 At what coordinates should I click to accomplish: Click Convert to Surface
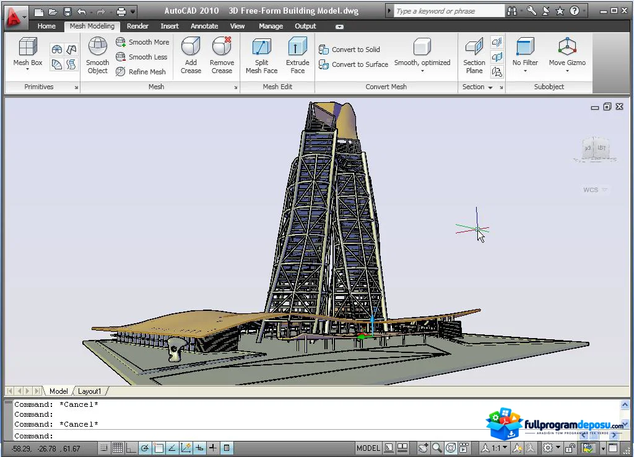[354, 64]
